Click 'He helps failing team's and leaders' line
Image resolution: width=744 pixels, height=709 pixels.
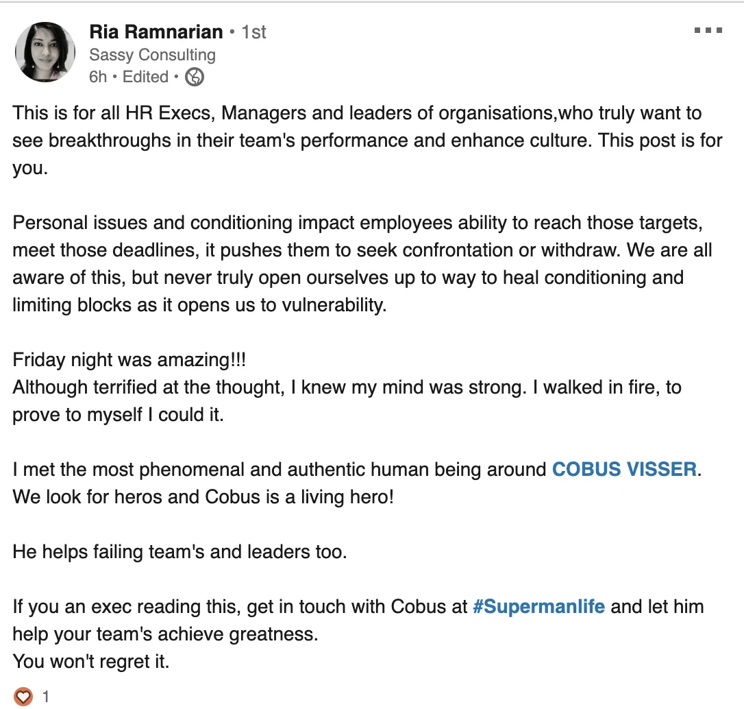(x=179, y=552)
